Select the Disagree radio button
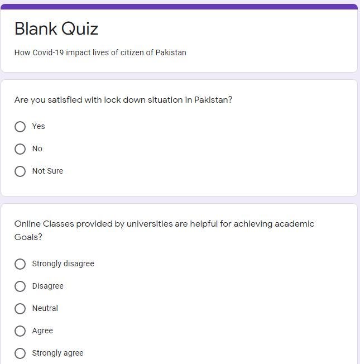360x364 pixels. (x=20, y=286)
